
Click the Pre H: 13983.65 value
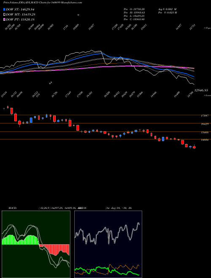pyautogui.click(x=134, y=13)
